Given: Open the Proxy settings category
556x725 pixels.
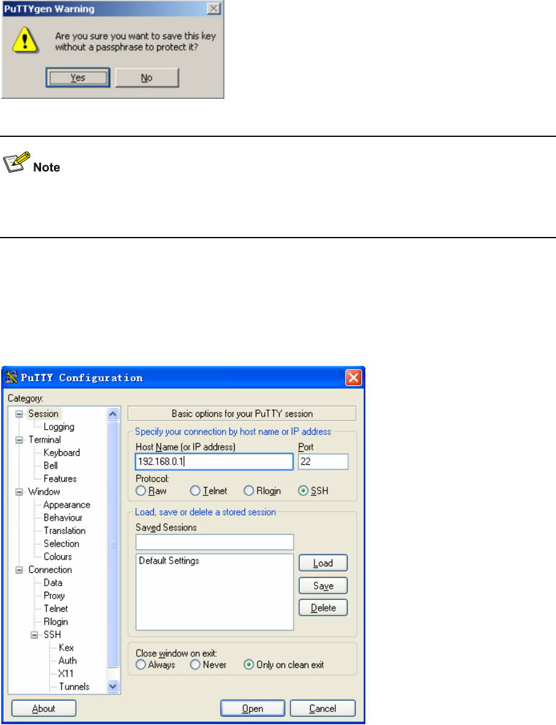Looking at the screenshot, I should 54,595.
